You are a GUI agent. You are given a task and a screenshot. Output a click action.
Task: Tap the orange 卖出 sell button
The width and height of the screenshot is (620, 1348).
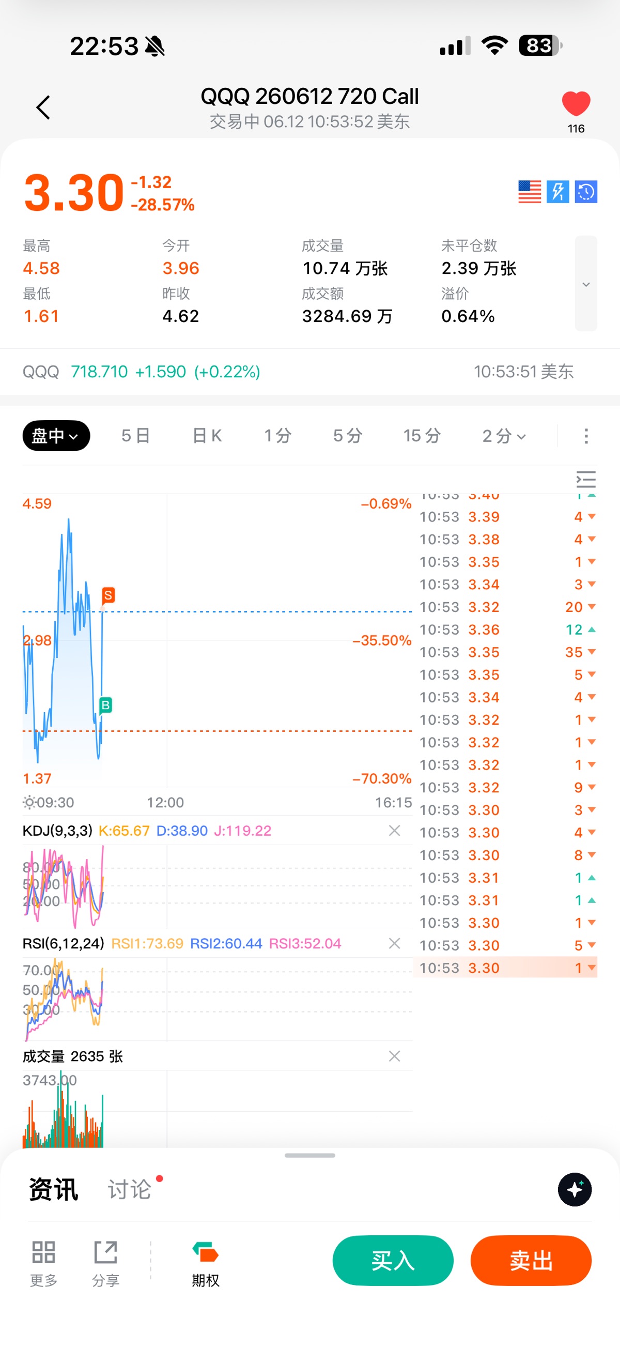point(531,1260)
